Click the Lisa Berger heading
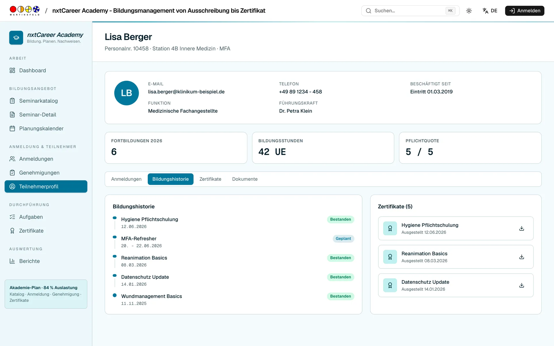The image size is (554, 346). (x=128, y=37)
